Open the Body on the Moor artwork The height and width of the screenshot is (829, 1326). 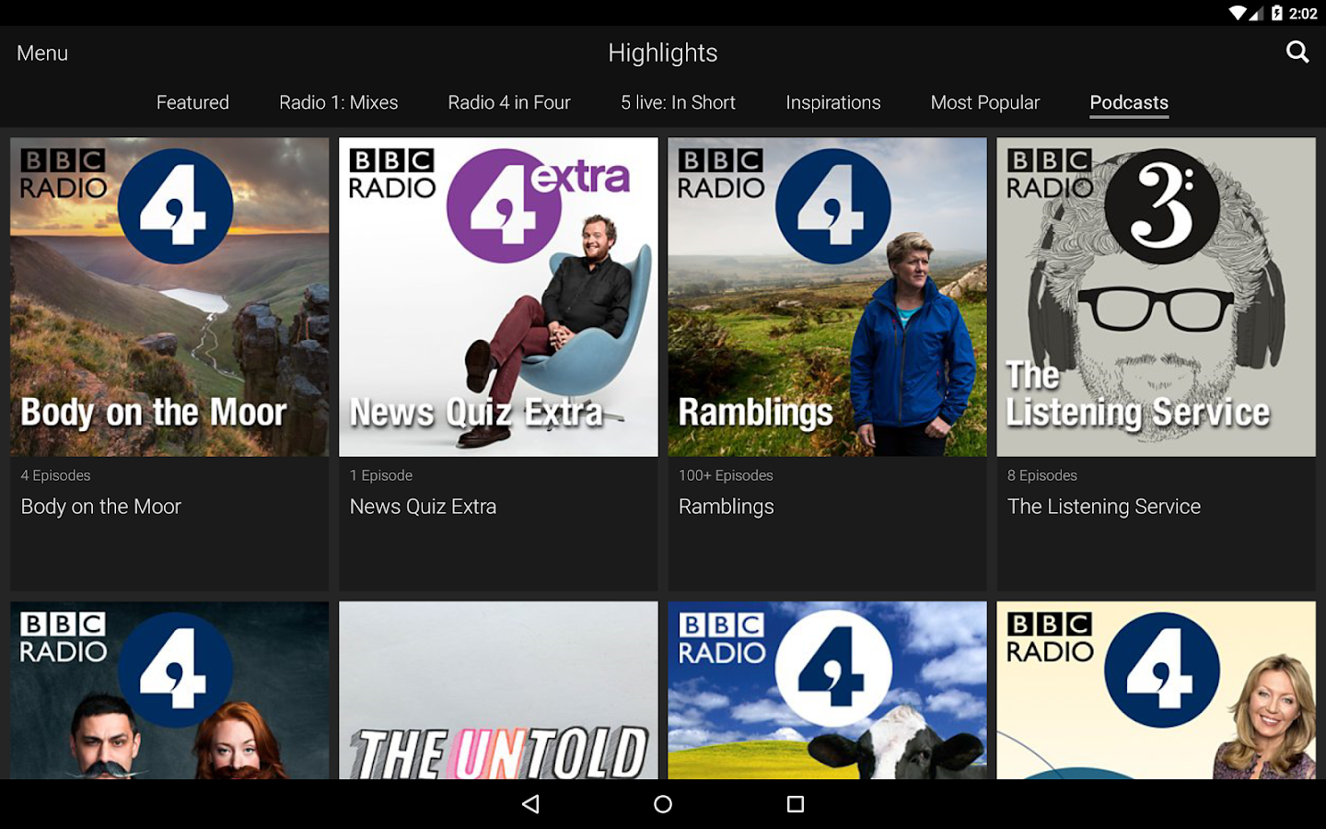(x=169, y=297)
